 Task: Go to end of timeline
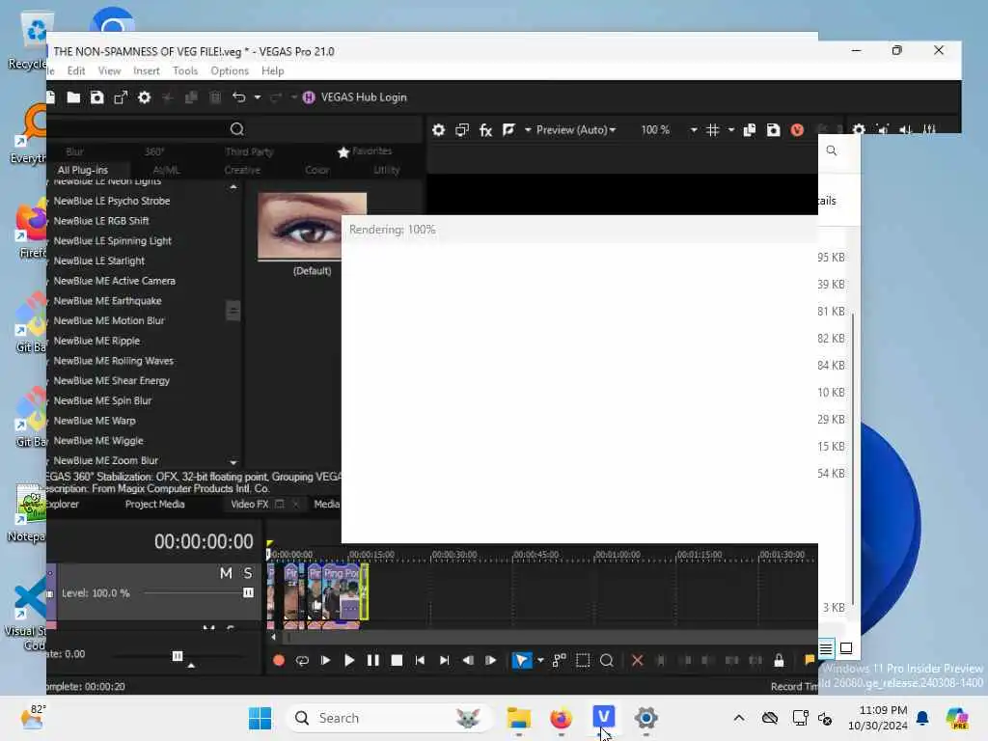[x=444, y=660]
